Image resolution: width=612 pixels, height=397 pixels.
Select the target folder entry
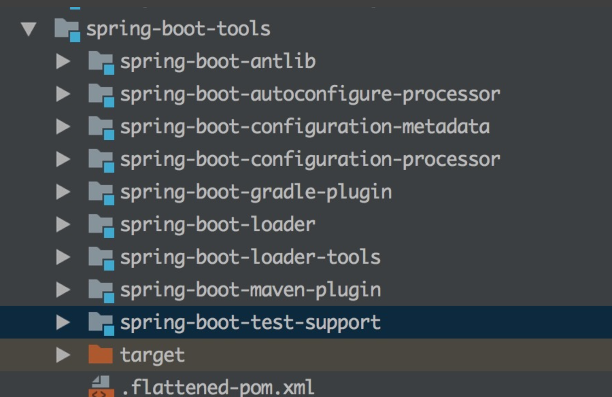click(x=153, y=355)
